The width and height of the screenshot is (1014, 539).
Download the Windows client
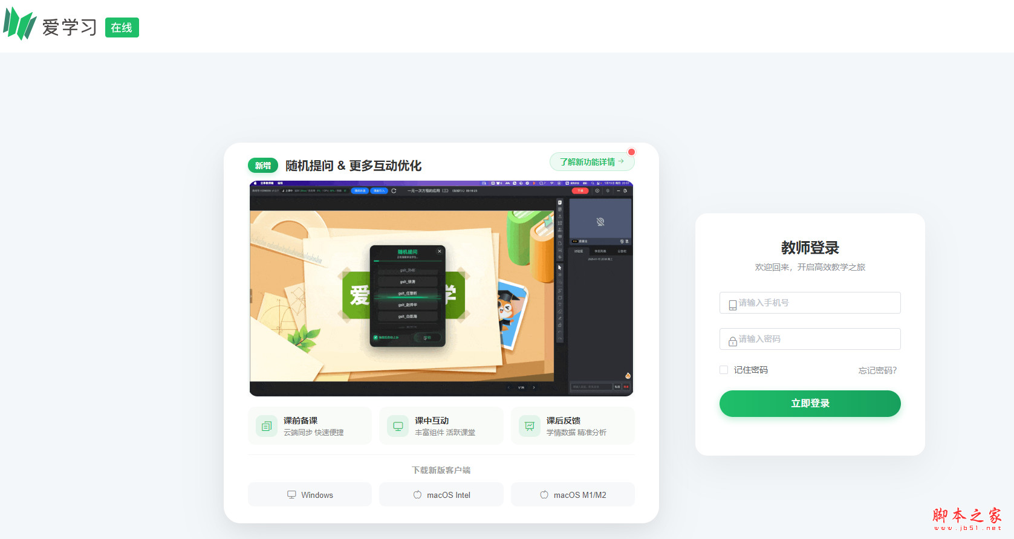(310, 494)
